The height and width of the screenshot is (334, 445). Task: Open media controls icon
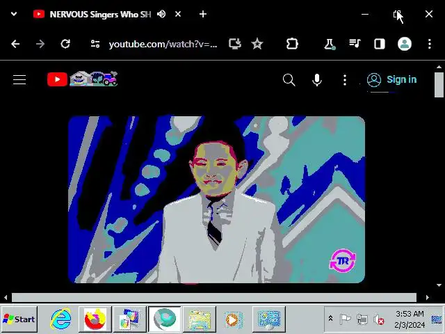point(355,44)
